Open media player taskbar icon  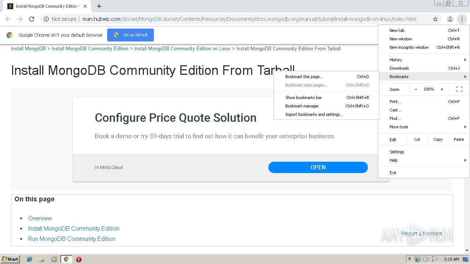[x=54, y=259]
